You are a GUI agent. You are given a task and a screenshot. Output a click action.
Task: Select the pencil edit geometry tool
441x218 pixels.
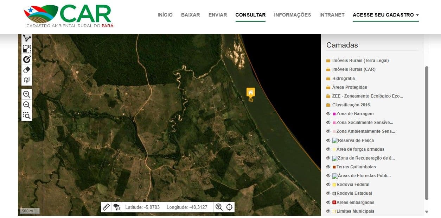pos(27,59)
